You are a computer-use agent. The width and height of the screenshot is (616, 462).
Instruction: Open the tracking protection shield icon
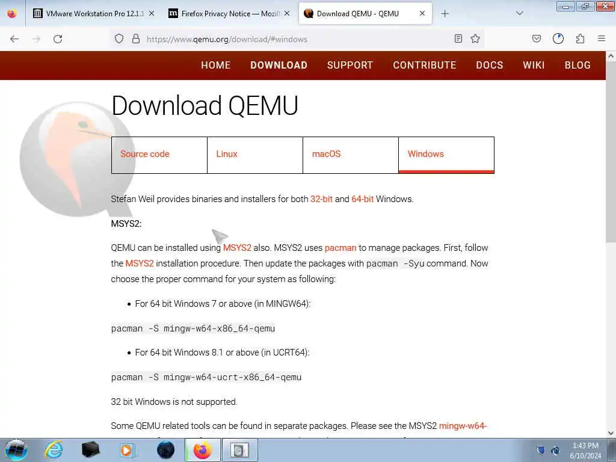click(119, 39)
